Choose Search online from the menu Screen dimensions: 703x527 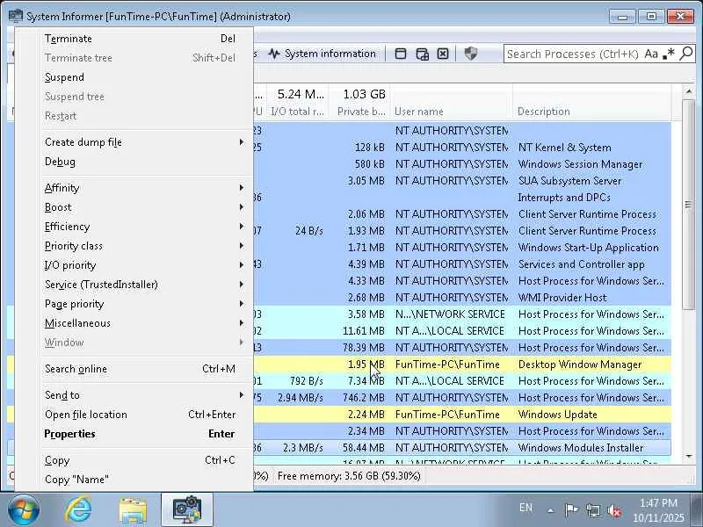[141, 369]
